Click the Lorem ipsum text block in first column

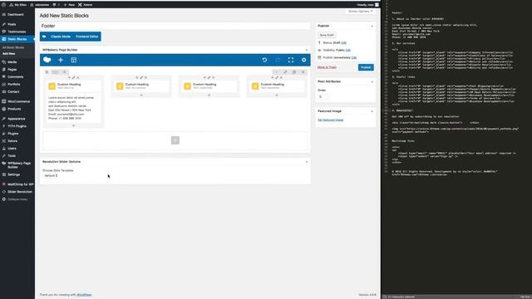[74, 108]
